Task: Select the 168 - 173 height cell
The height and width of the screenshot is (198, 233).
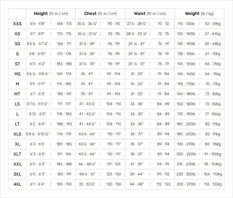Action: 64,24
